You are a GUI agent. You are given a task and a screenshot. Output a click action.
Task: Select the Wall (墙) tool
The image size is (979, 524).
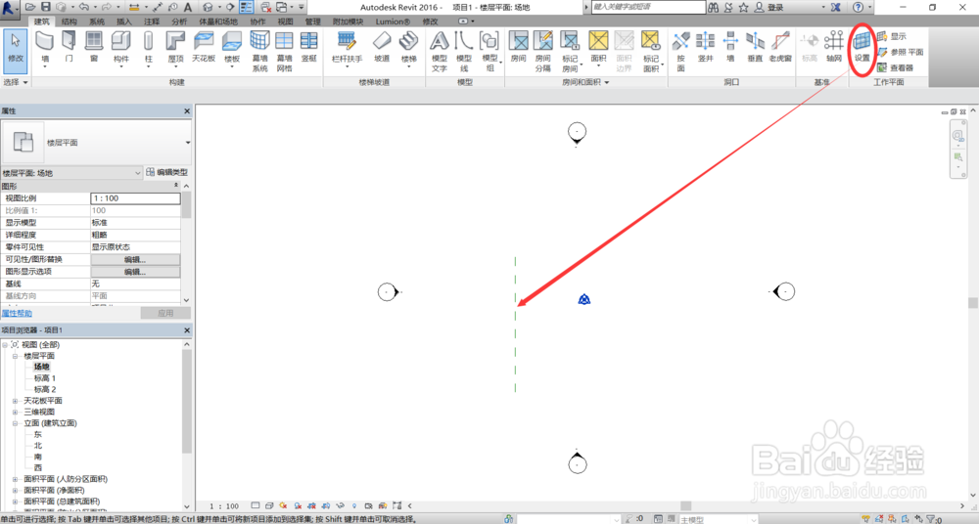[44, 49]
